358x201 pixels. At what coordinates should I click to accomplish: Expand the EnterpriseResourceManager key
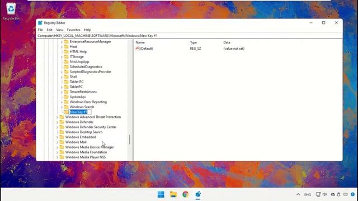point(62,42)
